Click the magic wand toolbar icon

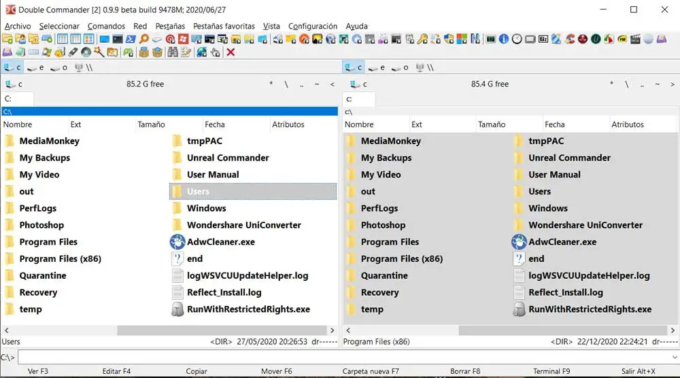click(x=99, y=52)
